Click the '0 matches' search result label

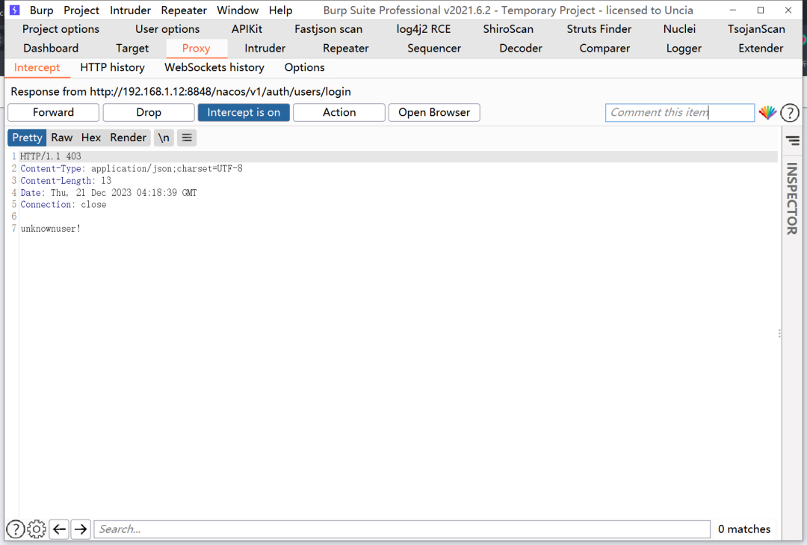744,529
